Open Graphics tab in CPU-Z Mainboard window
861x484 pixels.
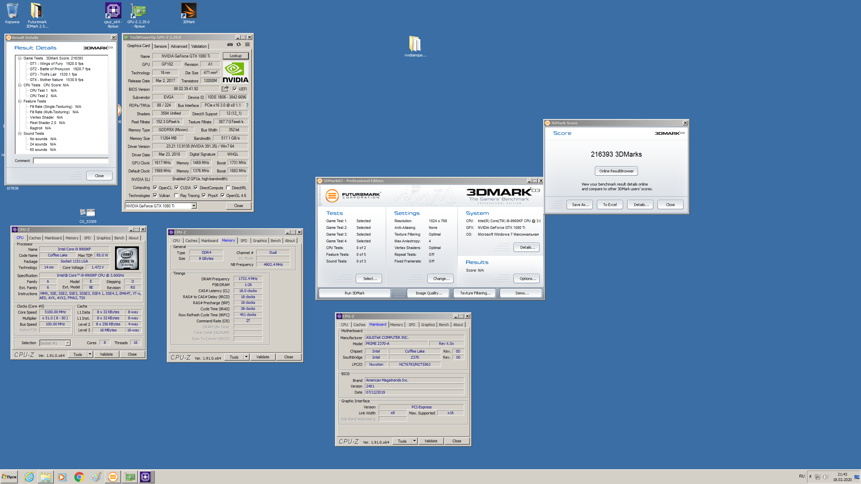[428, 325]
